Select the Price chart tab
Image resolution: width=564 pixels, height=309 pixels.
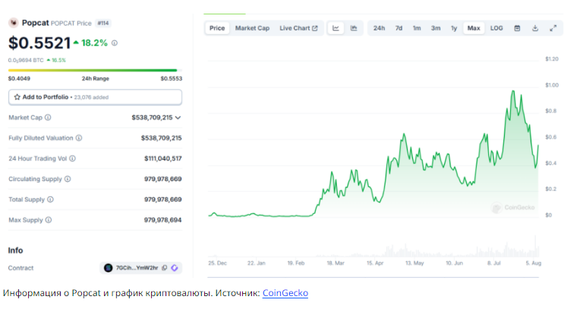217,28
